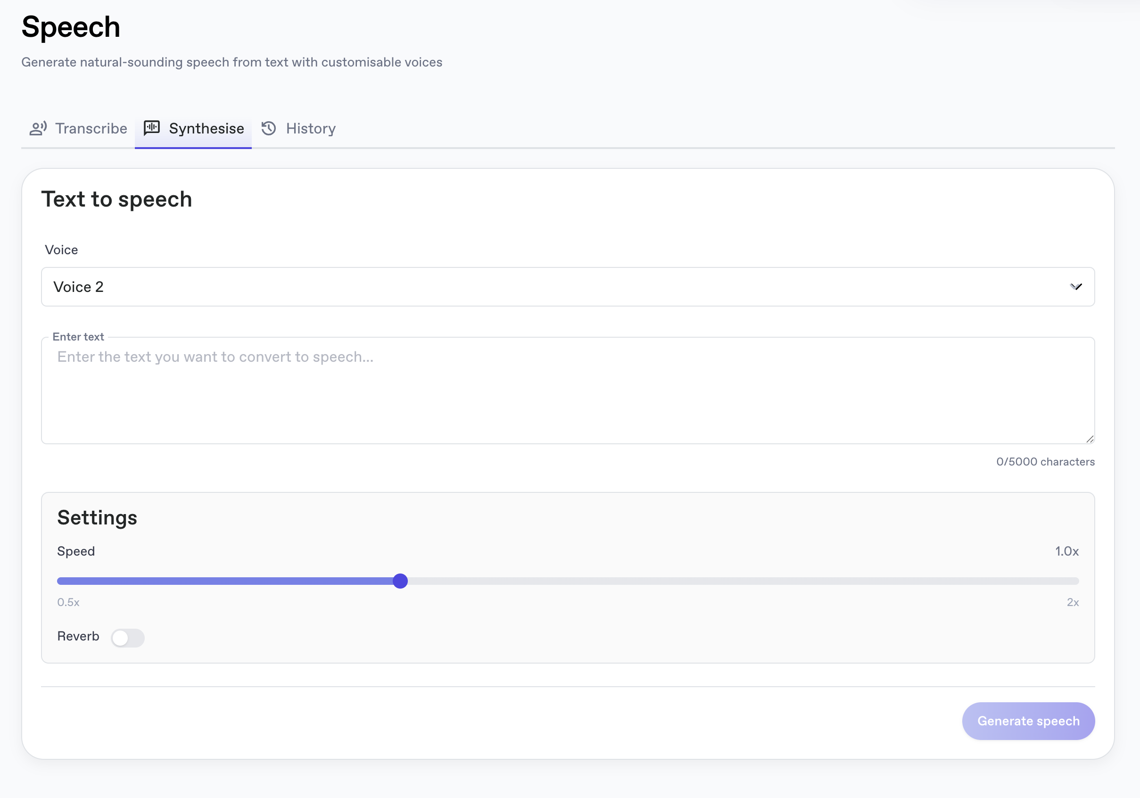Click the Settings section heading

tap(97, 518)
